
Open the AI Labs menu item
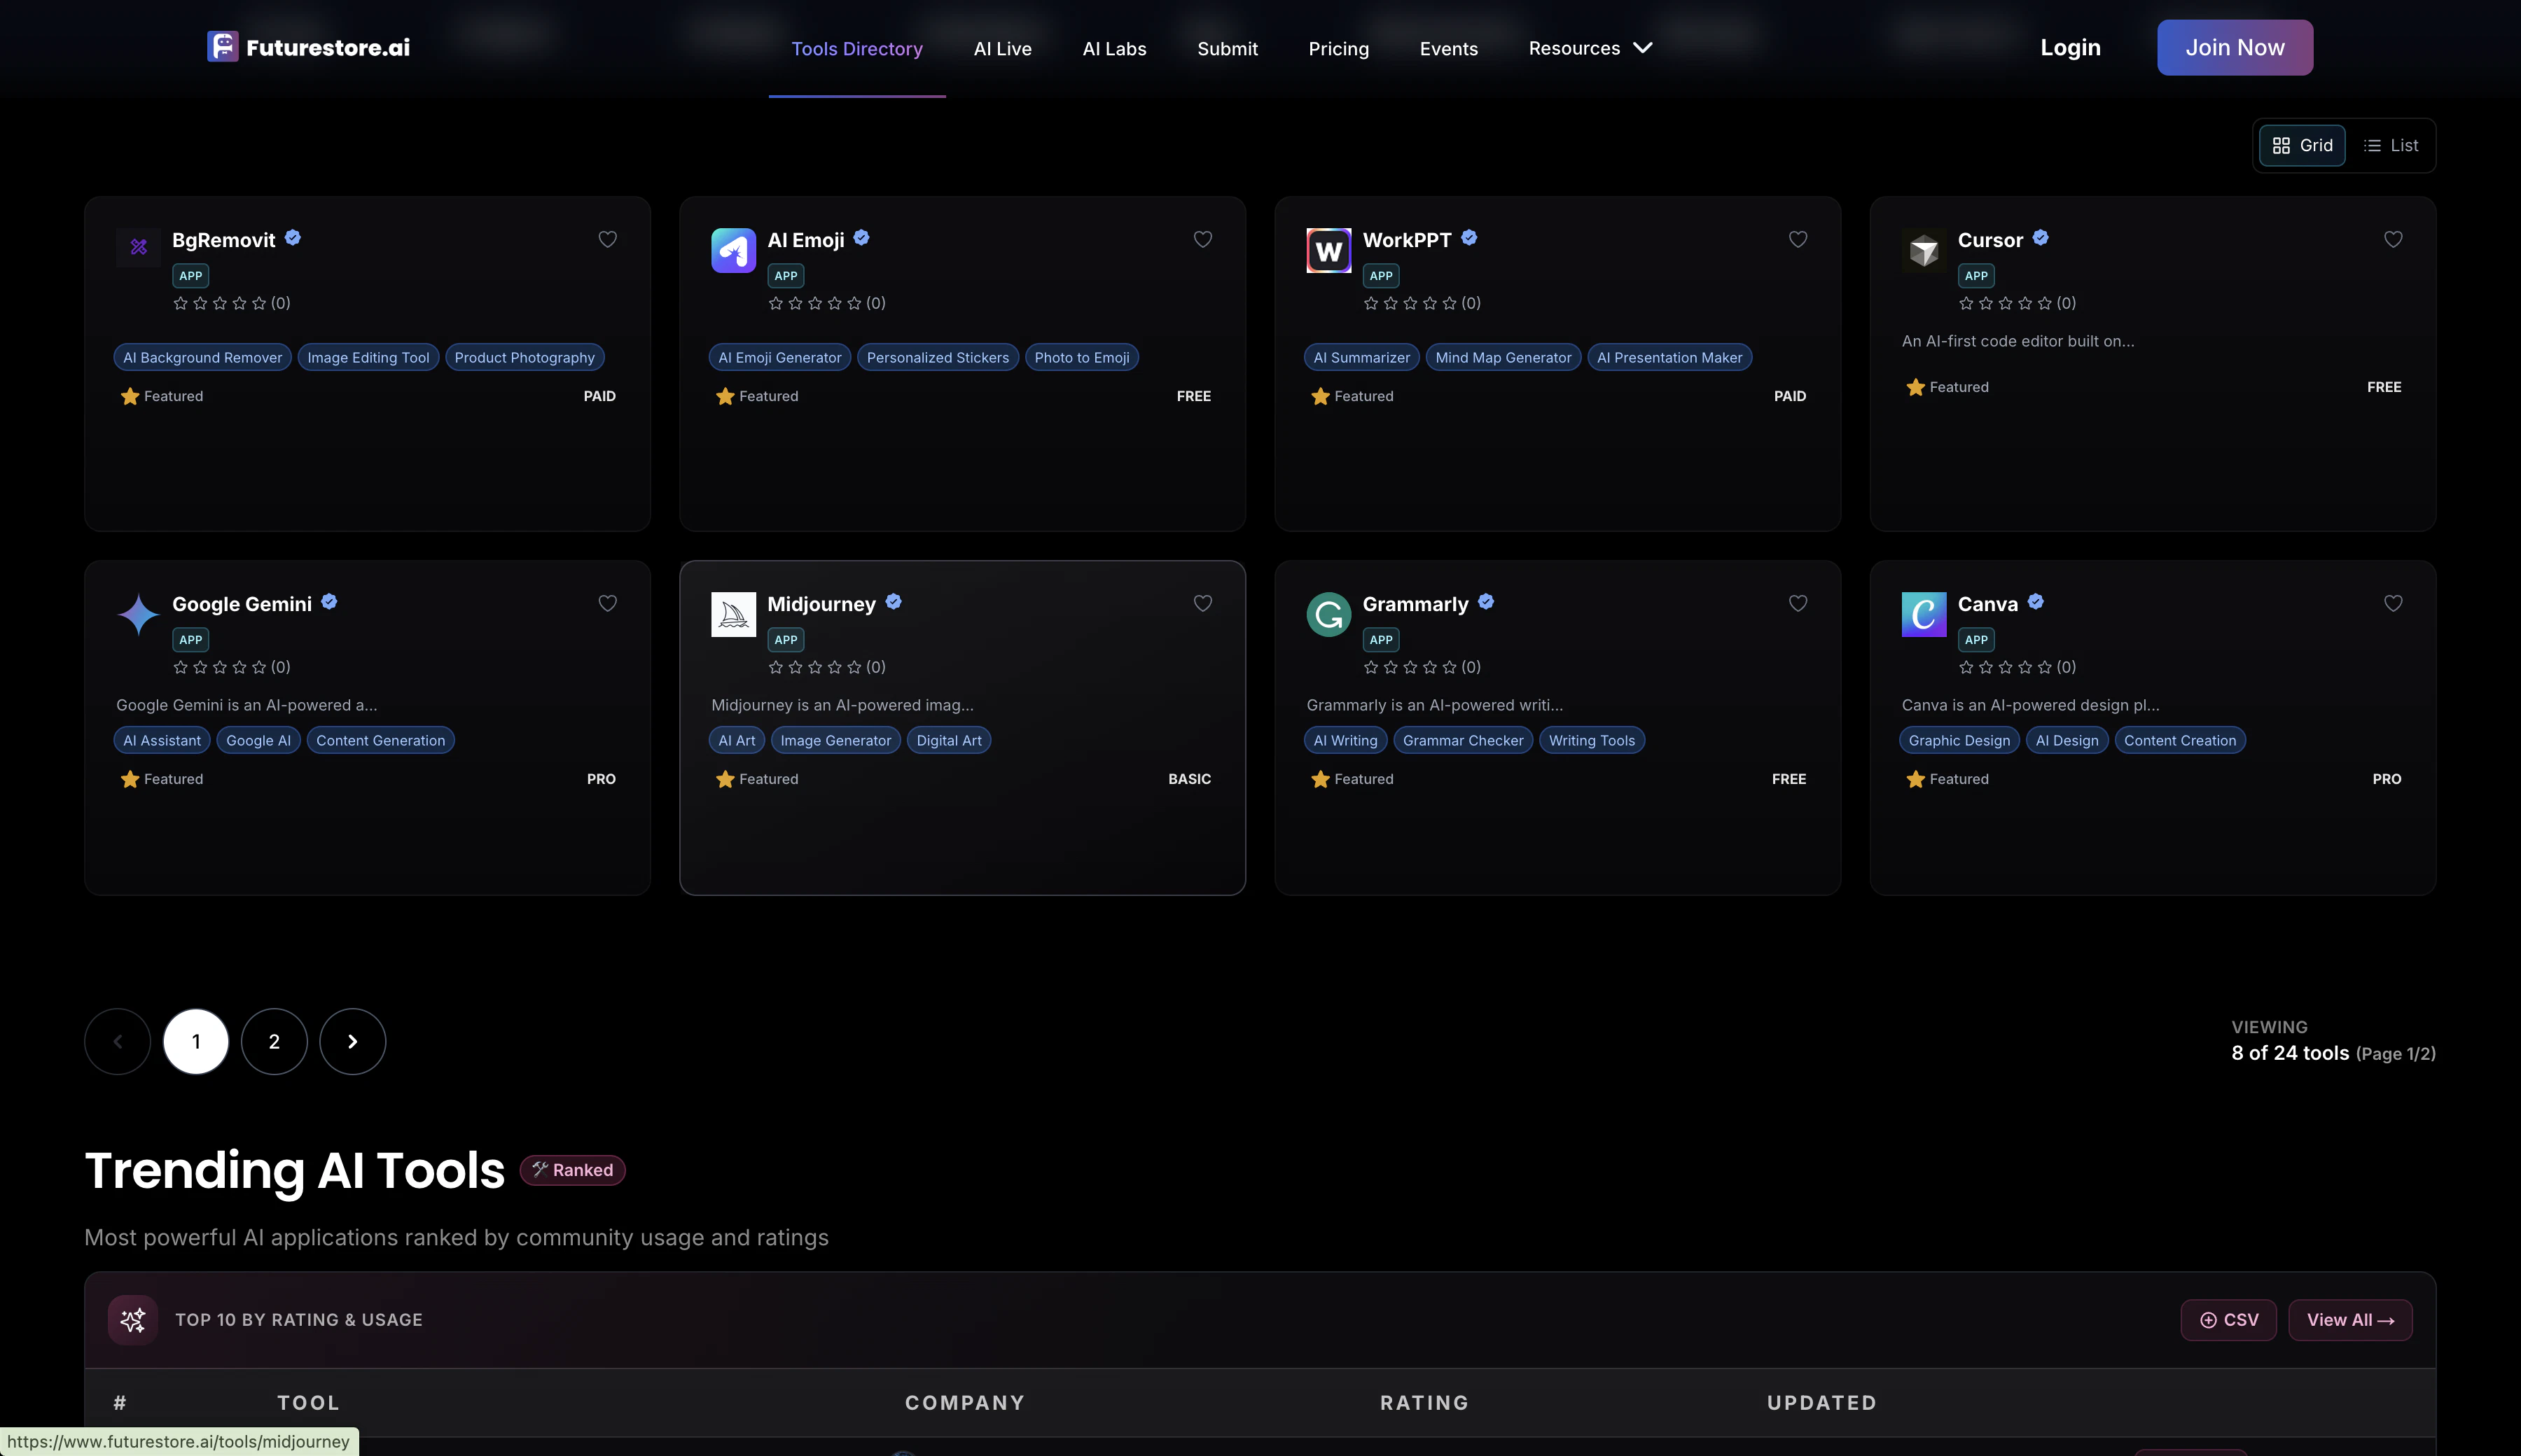pos(1114,49)
